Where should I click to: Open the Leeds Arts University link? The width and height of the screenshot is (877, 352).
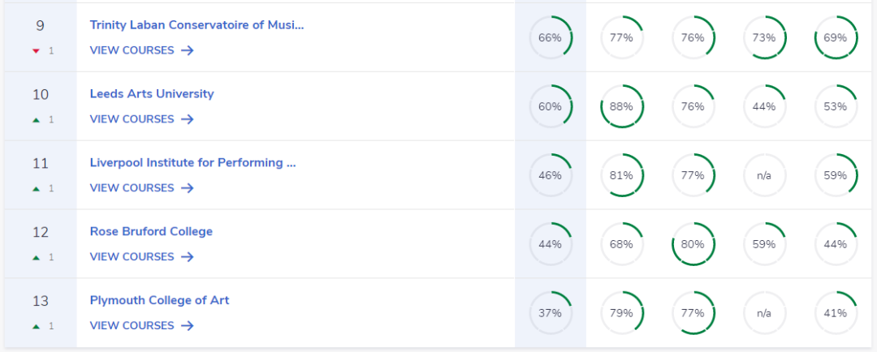(x=152, y=93)
